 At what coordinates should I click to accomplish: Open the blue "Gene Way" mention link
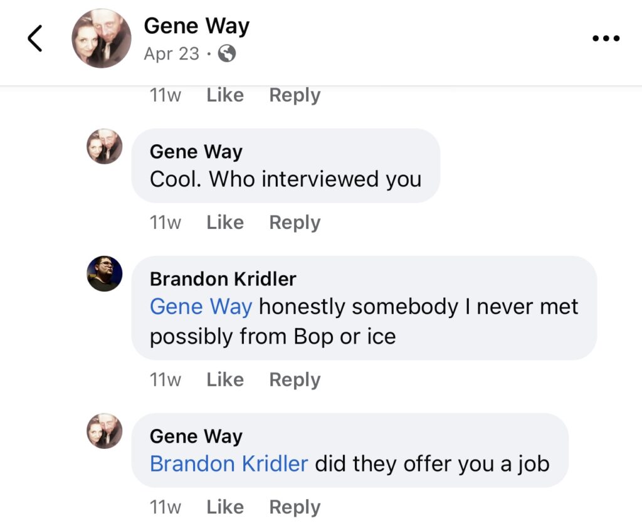pos(201,307)
